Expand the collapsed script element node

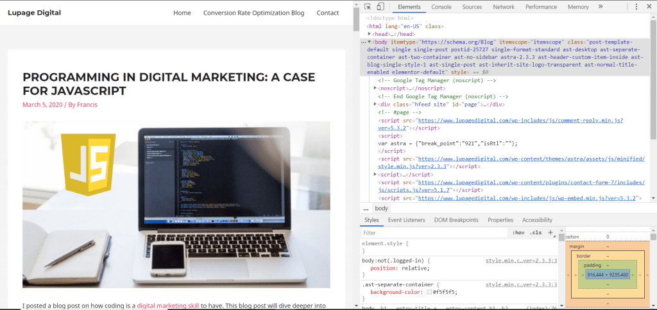tap(375, 175)
